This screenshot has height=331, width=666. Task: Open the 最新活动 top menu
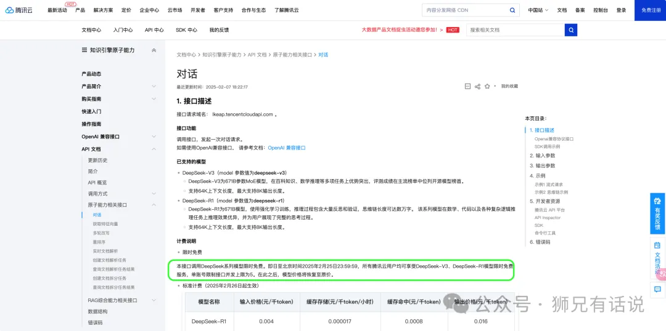(57, 10)
